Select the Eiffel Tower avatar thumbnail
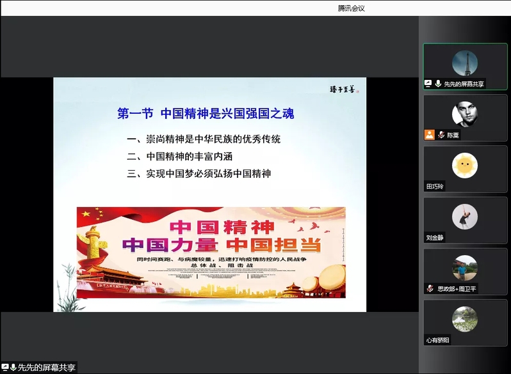 464,63
